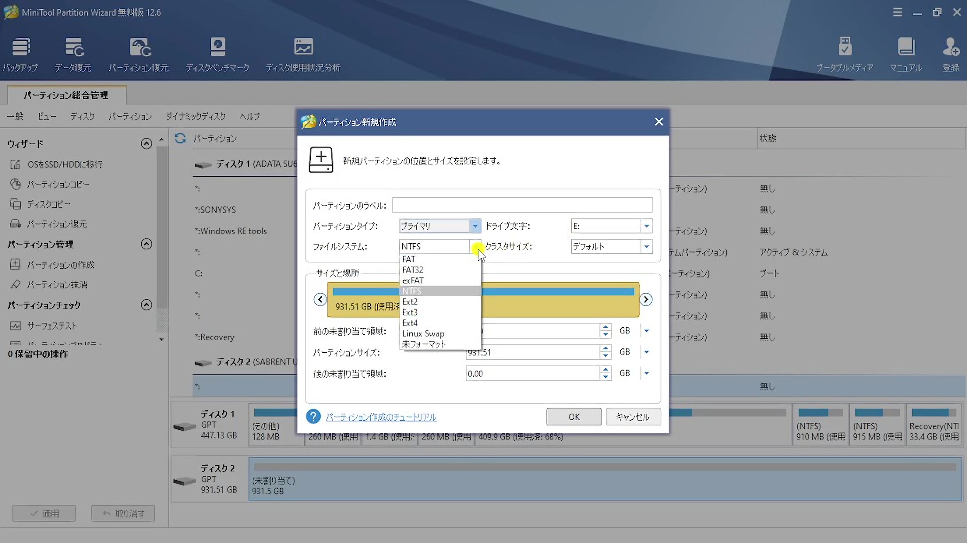Image resolution: width=967 pixels, height=543 pixels.
Task: Click the right arrow of the size slider bar
Action: click(x=646, y=299)
